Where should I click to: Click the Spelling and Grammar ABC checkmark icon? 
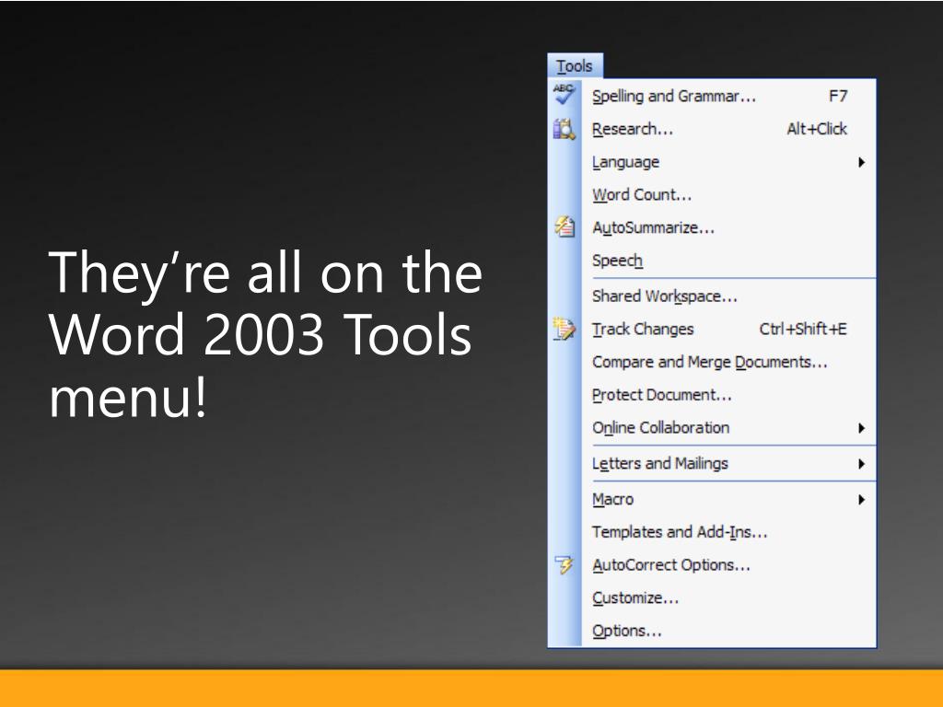click(x=565, y=95)
